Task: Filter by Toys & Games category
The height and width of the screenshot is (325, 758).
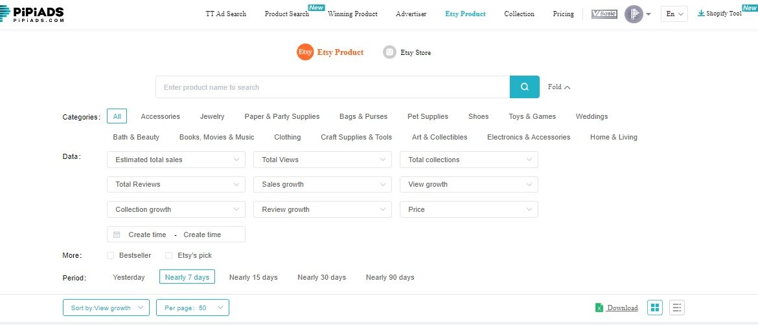Action: (x=533, y=116)
